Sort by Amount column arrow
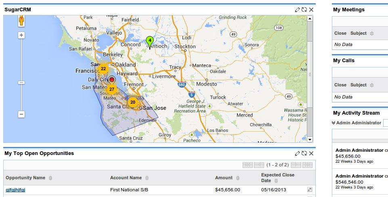The width and height of the screenshot is (388, 197). coord(238,178)
